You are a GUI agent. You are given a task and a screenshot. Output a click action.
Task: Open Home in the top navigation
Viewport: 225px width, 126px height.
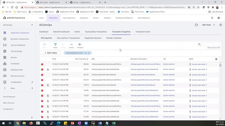(x=41, y=18)
